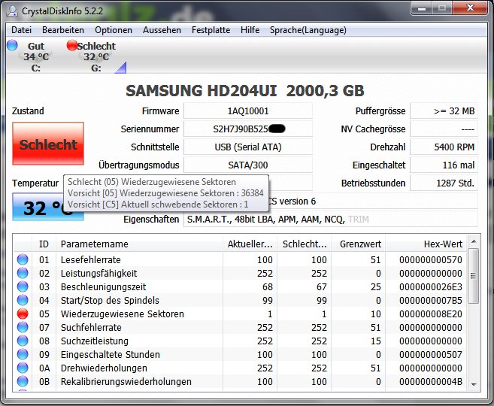Click the Gut 34 °C drive C: label
The width and height of the screenshot is (494, 406).
coord(36,56)
